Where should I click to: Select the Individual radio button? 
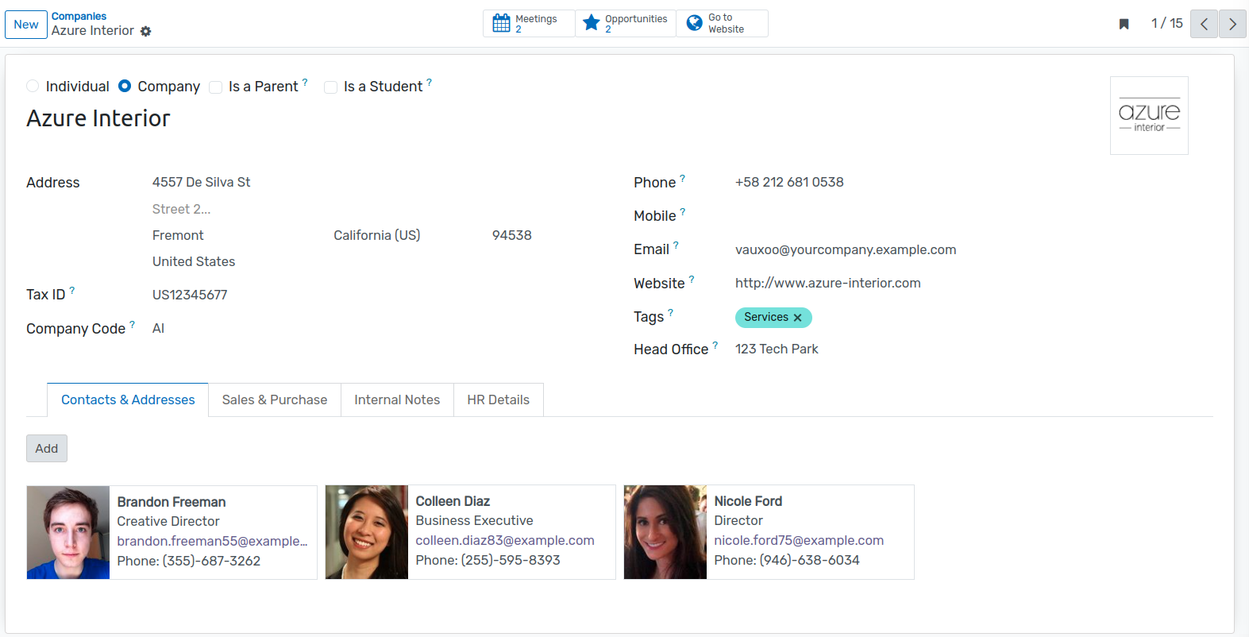[x=33, y=86]
